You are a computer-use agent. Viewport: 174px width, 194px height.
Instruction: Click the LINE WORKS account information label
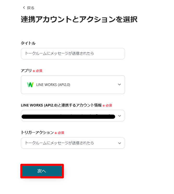coord(61,105)
